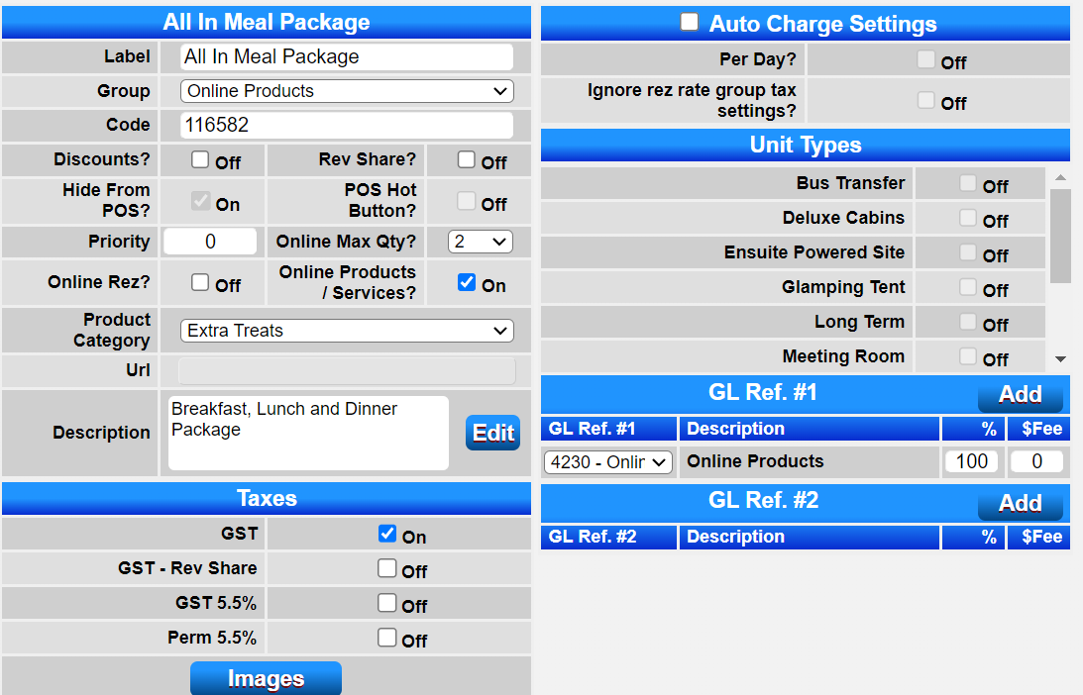Open the GL Ref. #1 account dropdown 4230

pos(608,461)
